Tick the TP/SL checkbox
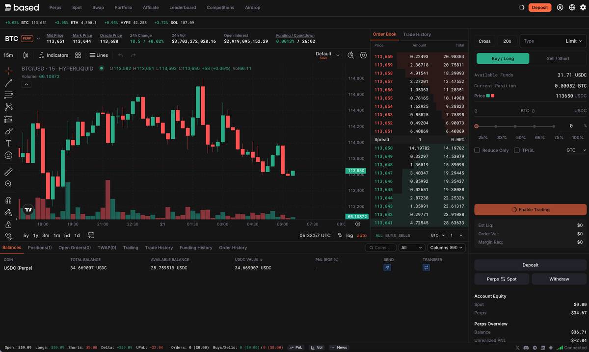Screen dimensions: 589x352 point(517,151)
